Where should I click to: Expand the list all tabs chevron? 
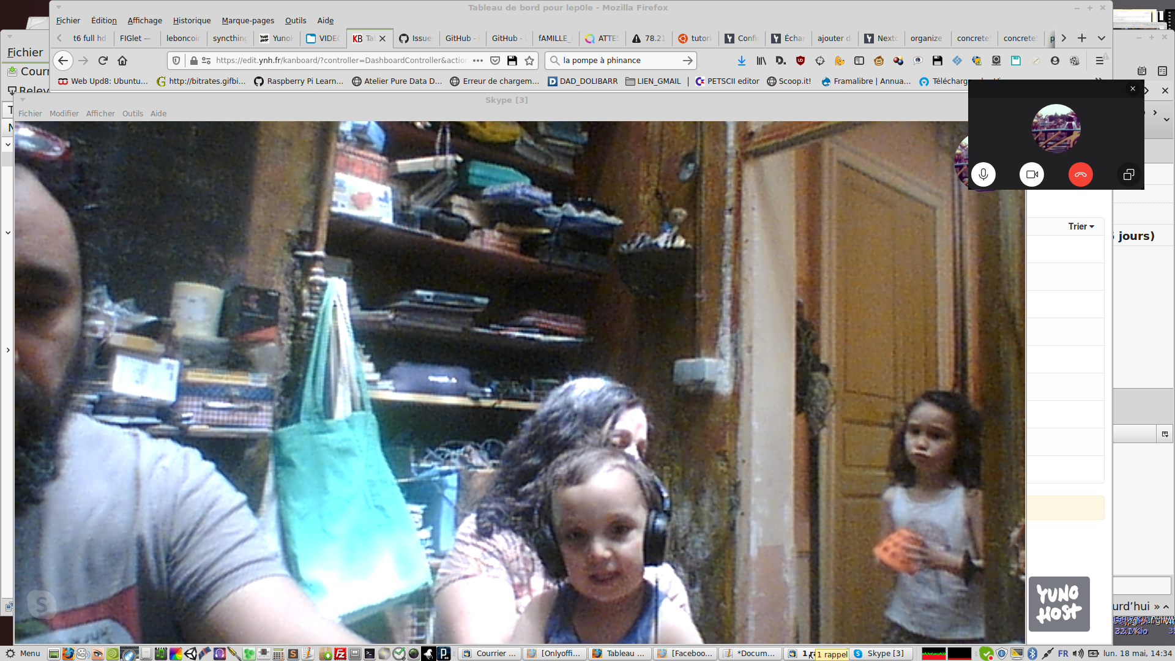1102,38
